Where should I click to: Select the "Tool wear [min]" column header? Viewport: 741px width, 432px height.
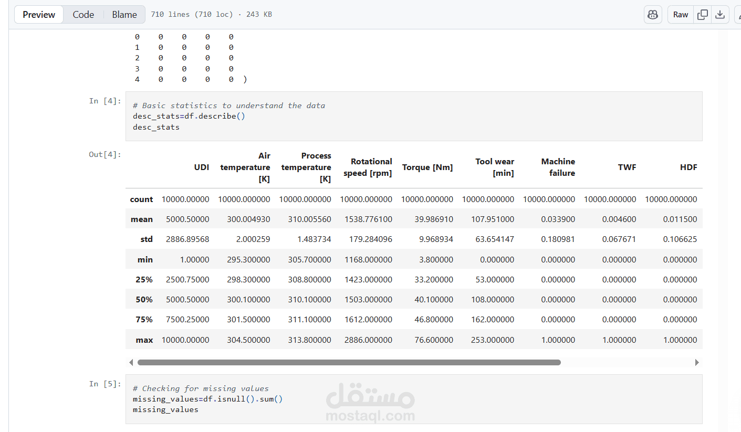[x=495, y=167]
